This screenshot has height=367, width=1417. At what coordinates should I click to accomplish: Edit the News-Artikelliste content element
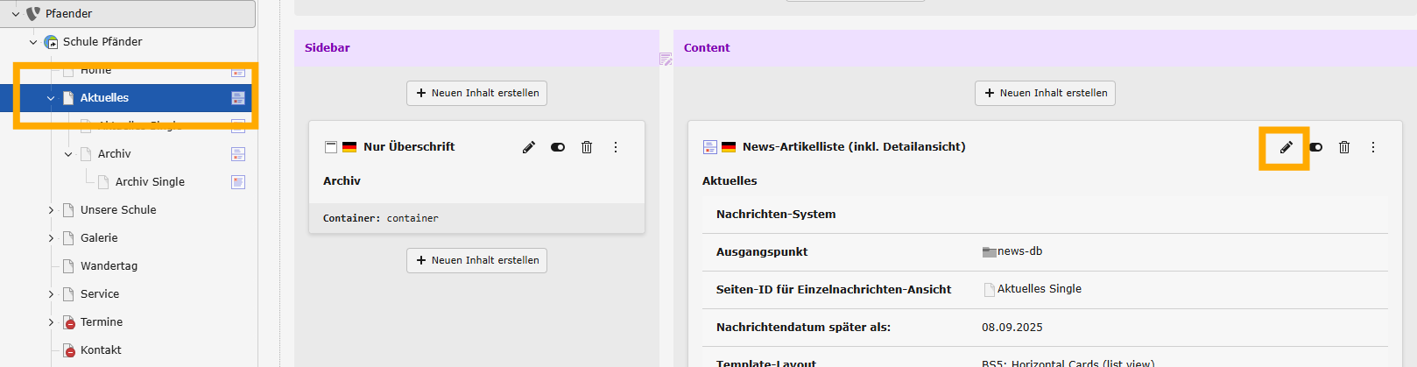(x=1286, y=147)
